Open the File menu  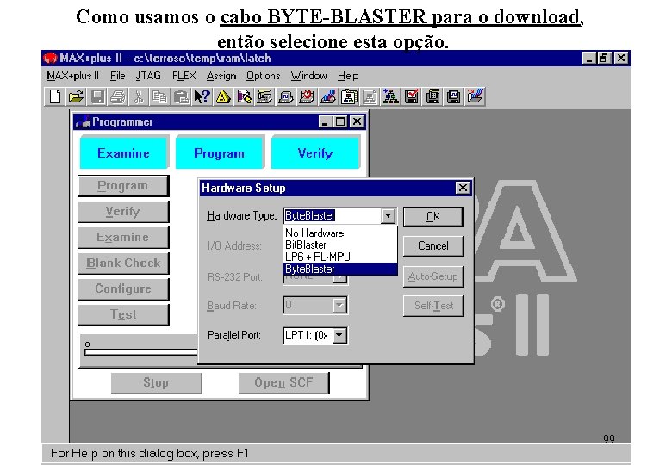point(117,76)
